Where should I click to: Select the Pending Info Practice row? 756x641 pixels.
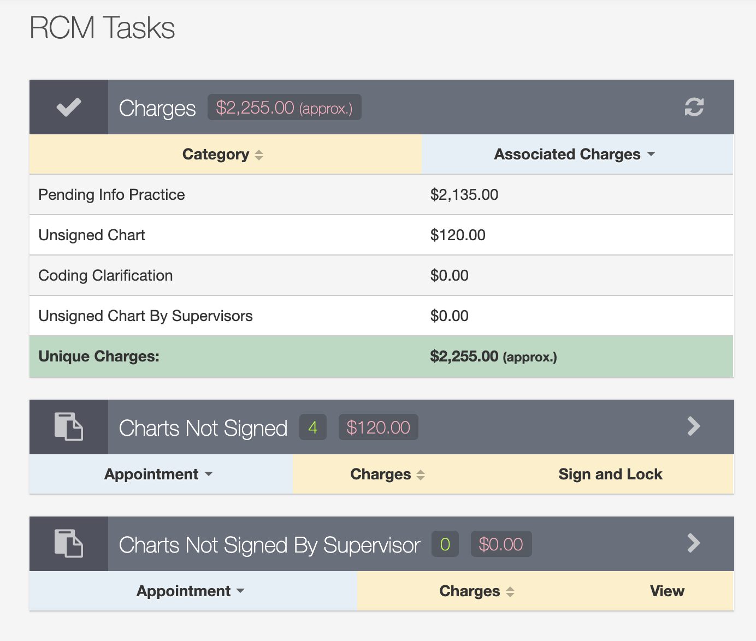pos(381,194)
